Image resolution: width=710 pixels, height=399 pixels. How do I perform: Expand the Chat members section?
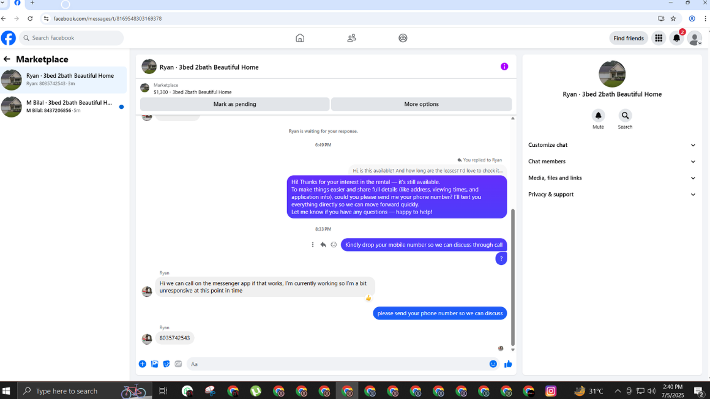(611, 161)
